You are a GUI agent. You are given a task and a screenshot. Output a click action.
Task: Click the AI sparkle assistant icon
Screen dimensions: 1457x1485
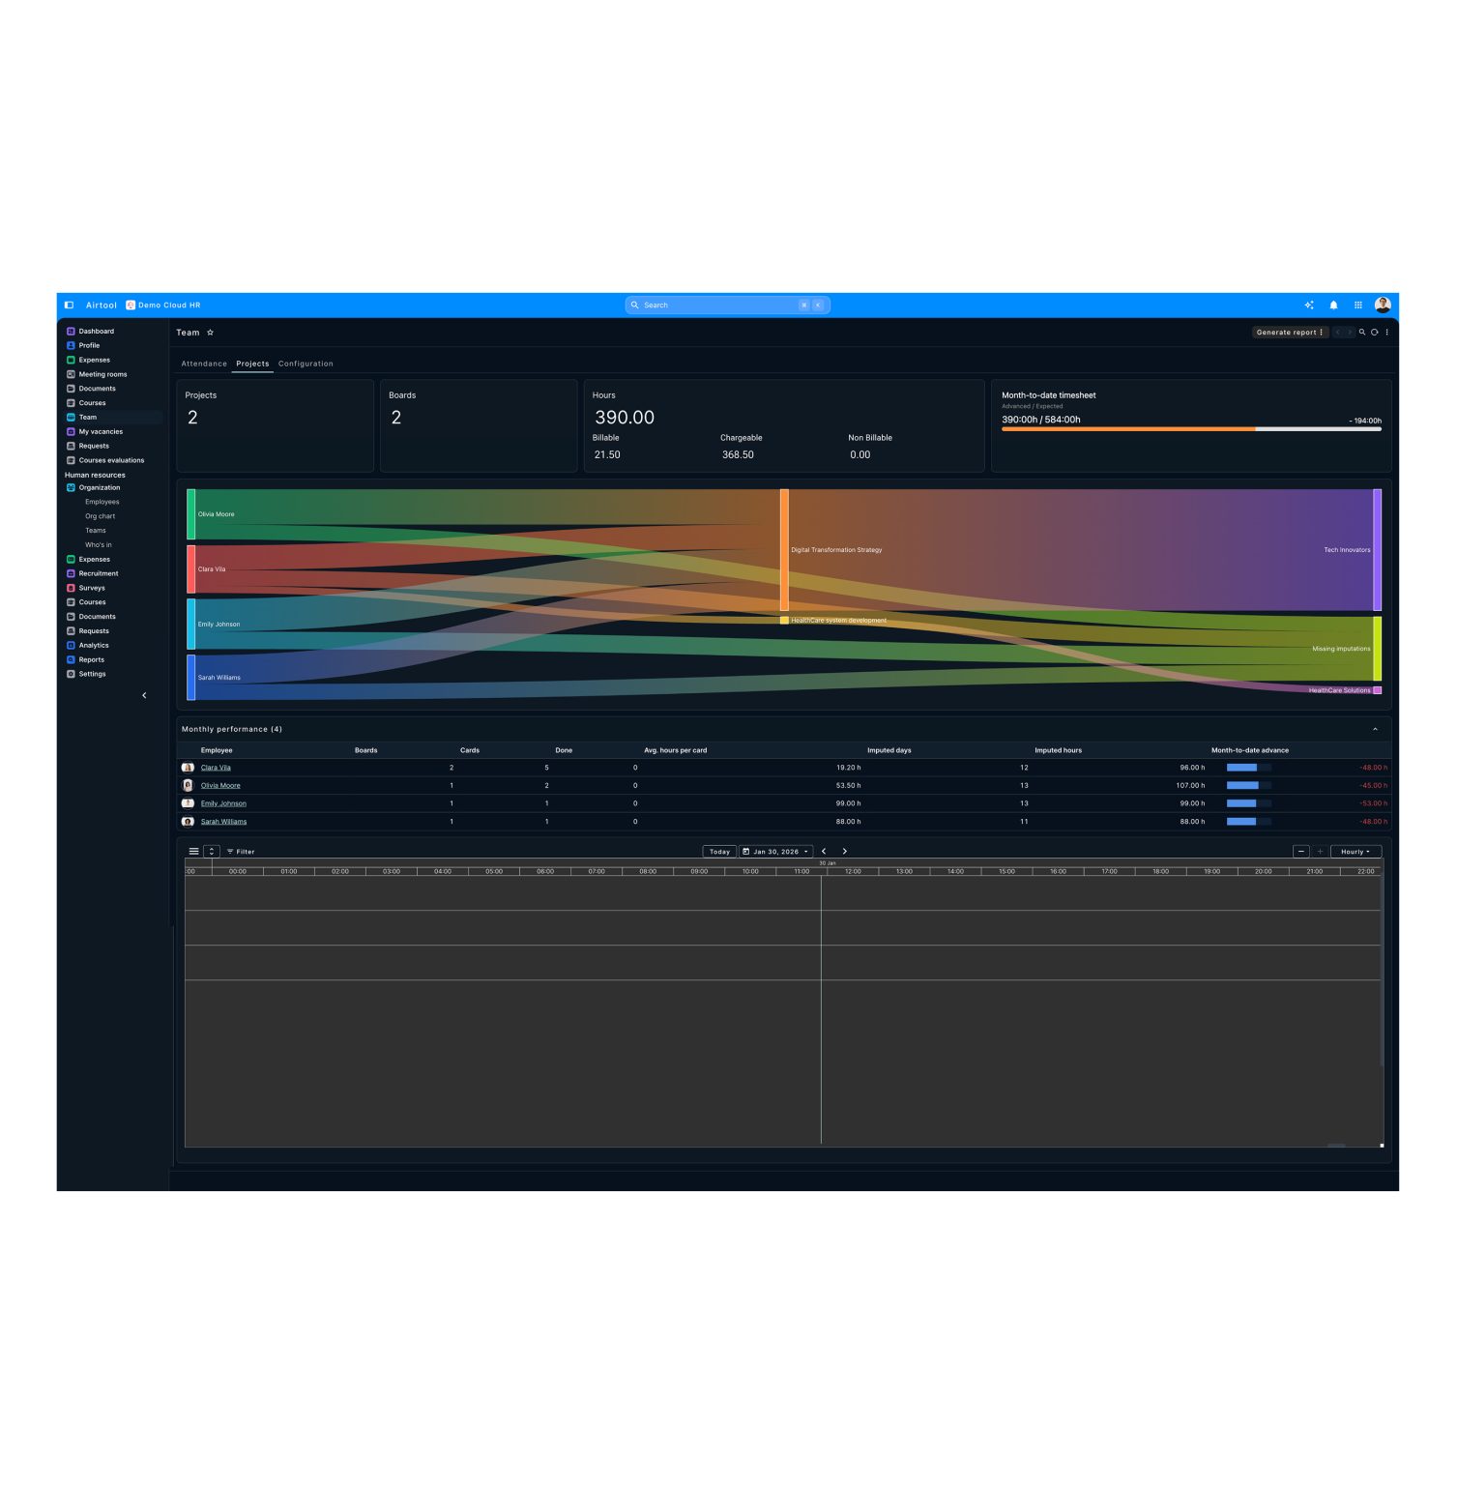tap(1309, 306)
